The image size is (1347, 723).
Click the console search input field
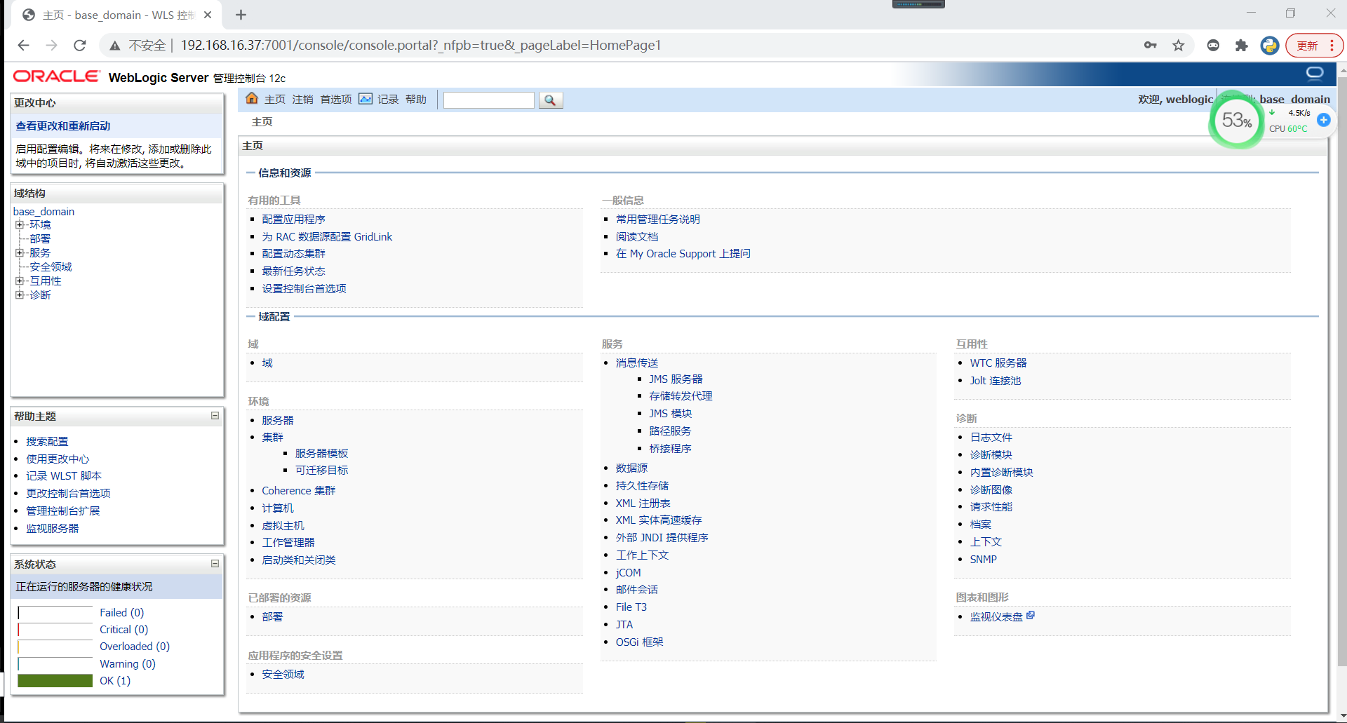[x=488, y=100]
